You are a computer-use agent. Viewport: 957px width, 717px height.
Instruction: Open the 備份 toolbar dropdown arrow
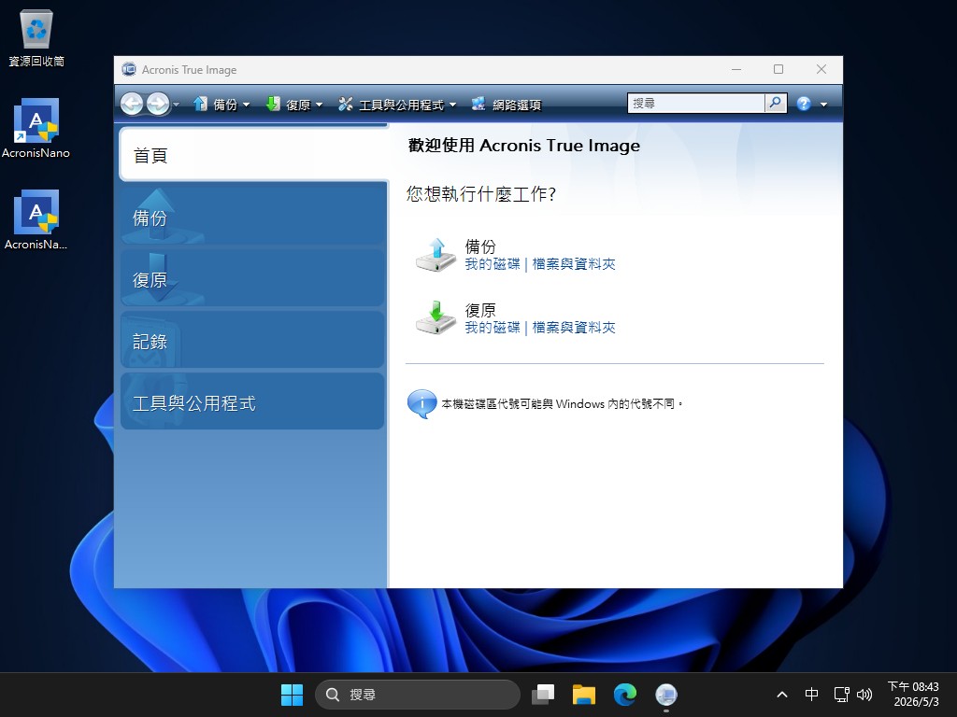click(247, 105)
